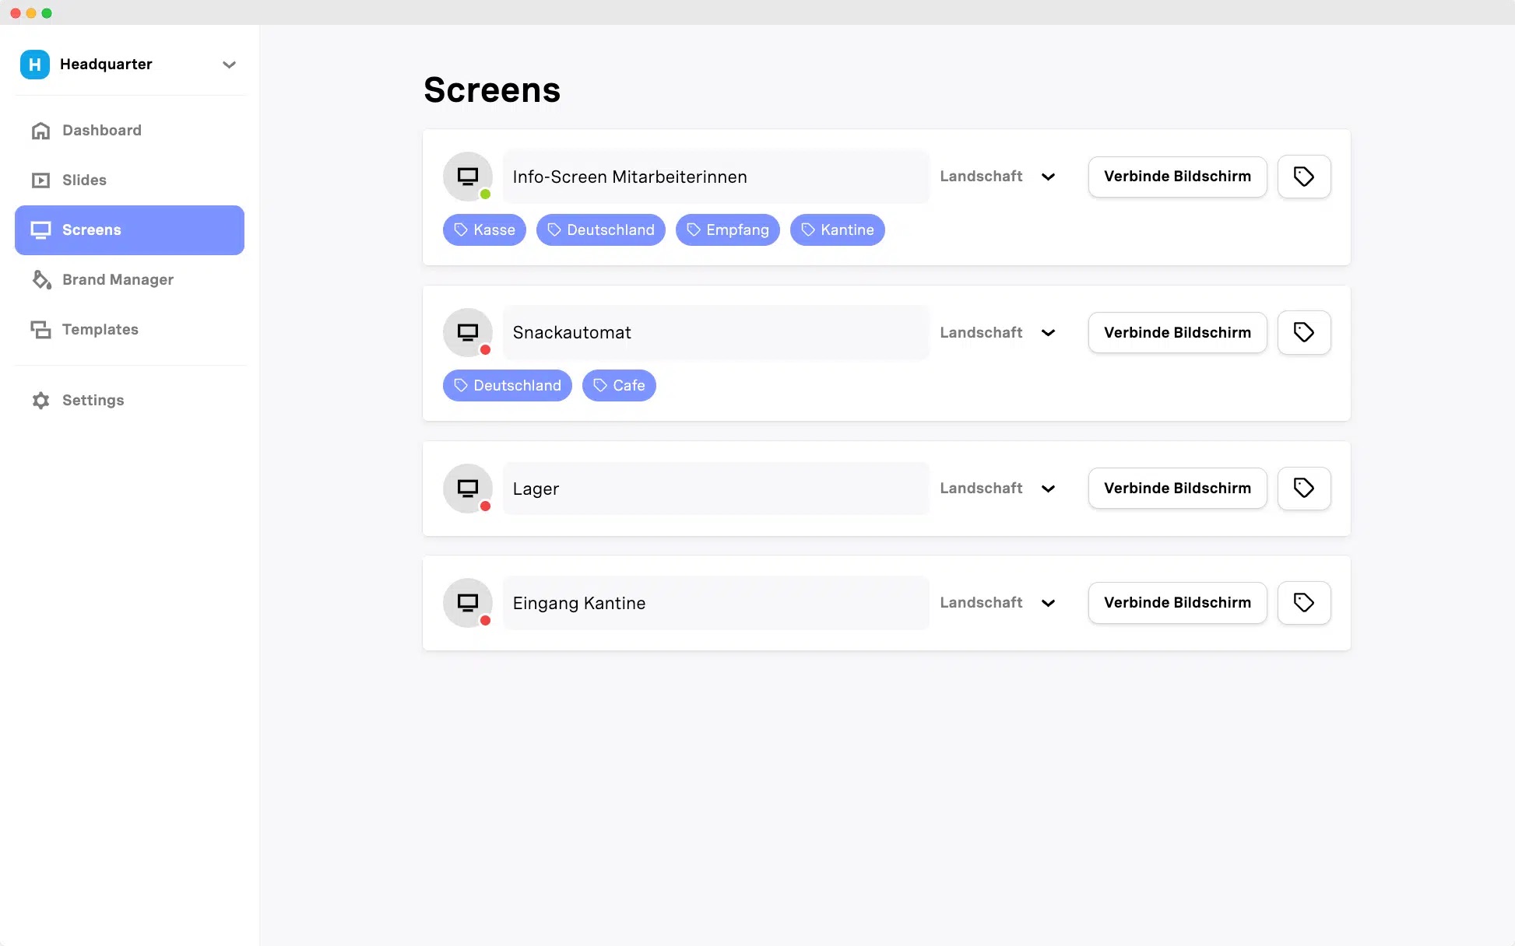The width and height of the screenshot is (1515, 946).
Task: Open Settings via the gear icon
Action: pyautogui.click(x=40, y=400)
